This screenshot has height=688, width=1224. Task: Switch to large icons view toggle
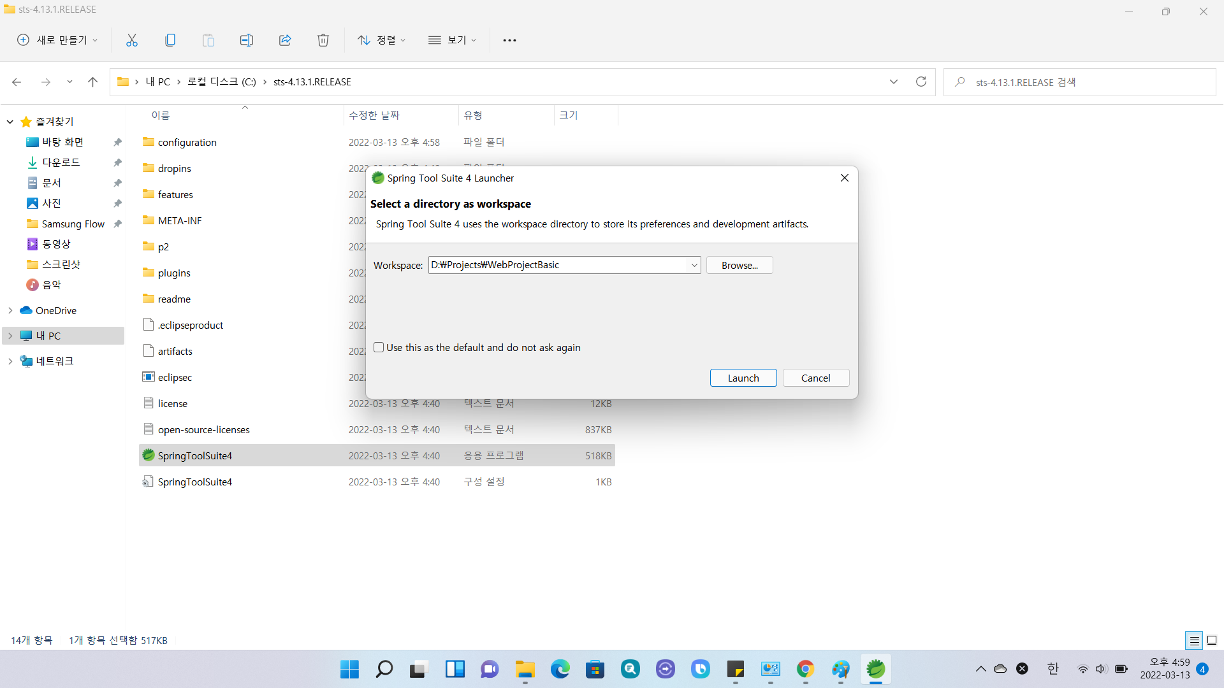pos(1212,640)
